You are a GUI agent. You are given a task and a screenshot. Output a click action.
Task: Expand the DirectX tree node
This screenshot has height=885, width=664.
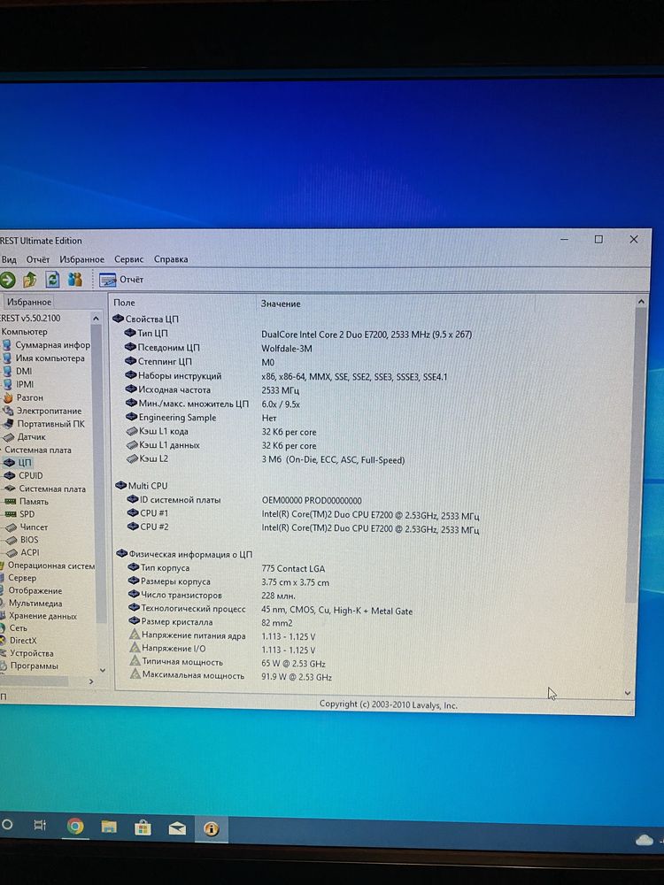click(19, 641)
